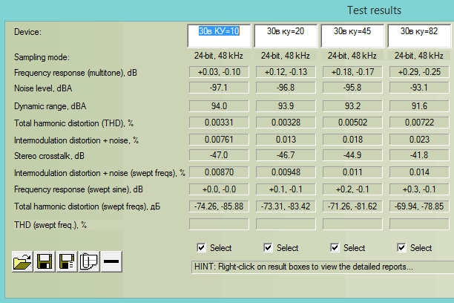The width and height of the screenshot is (454, 303).
Task: Toggle Select checkbox under 30в ку=82 column
Action: (x=401, y=247)
